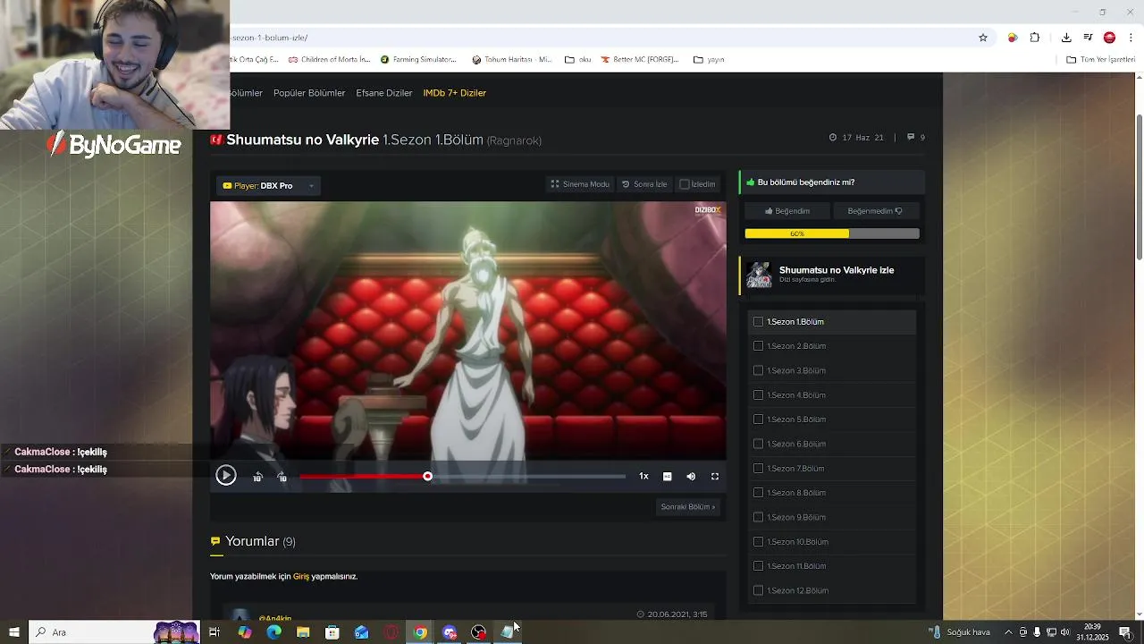Viewport: 1144px width, 644px height.
Task: Open Microsoft Edge from taskbar
Action: [x=273, y=632]
